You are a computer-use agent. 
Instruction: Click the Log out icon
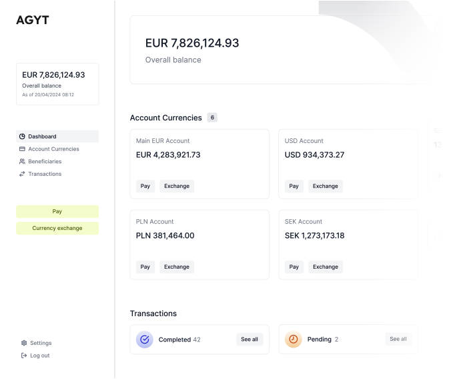tap(24, 356)
